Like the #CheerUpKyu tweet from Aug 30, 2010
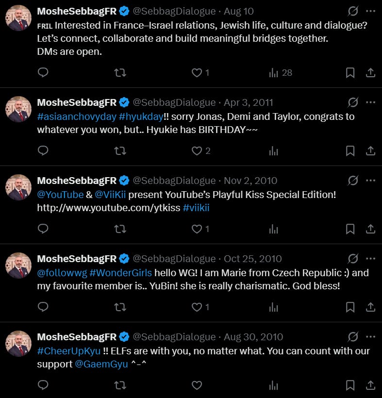This screenshot has height=398, width=382. pos(197,385)
